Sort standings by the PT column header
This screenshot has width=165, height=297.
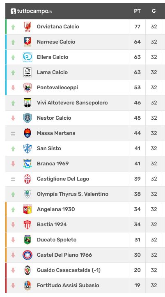[137, 11]
